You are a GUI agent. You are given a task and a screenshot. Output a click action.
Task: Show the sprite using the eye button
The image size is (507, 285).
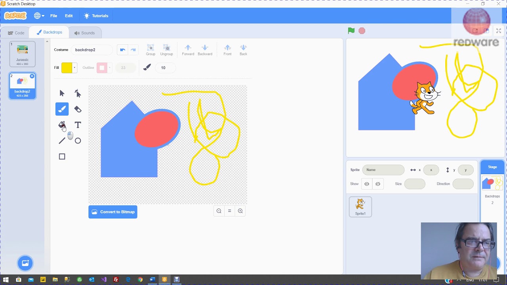(x=367, y=184)
